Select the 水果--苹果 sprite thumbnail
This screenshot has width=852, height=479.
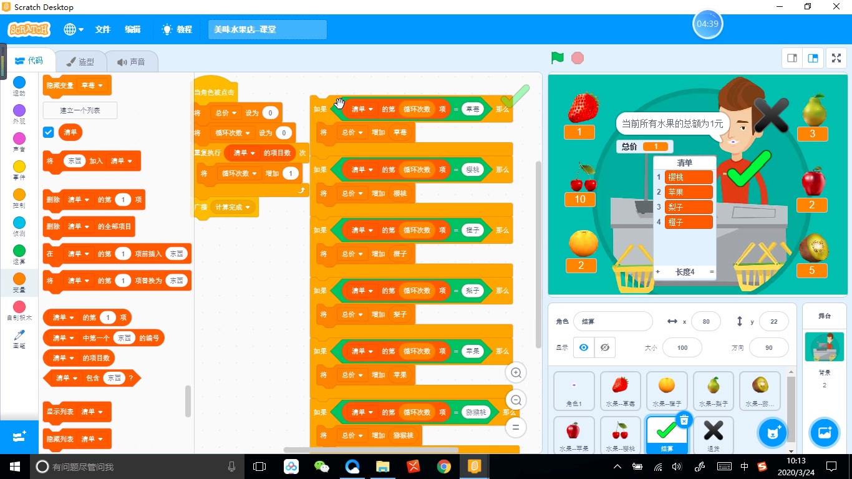pos(573,435)
